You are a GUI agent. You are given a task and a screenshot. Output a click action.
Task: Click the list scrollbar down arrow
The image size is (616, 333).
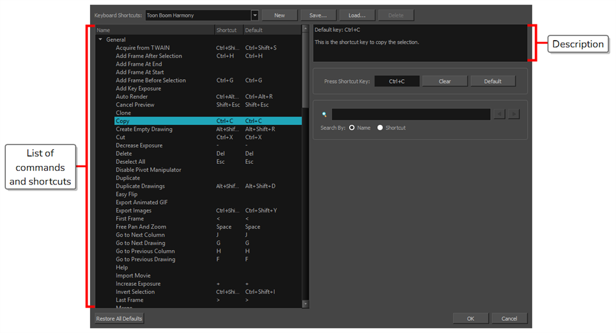(305, 304)
